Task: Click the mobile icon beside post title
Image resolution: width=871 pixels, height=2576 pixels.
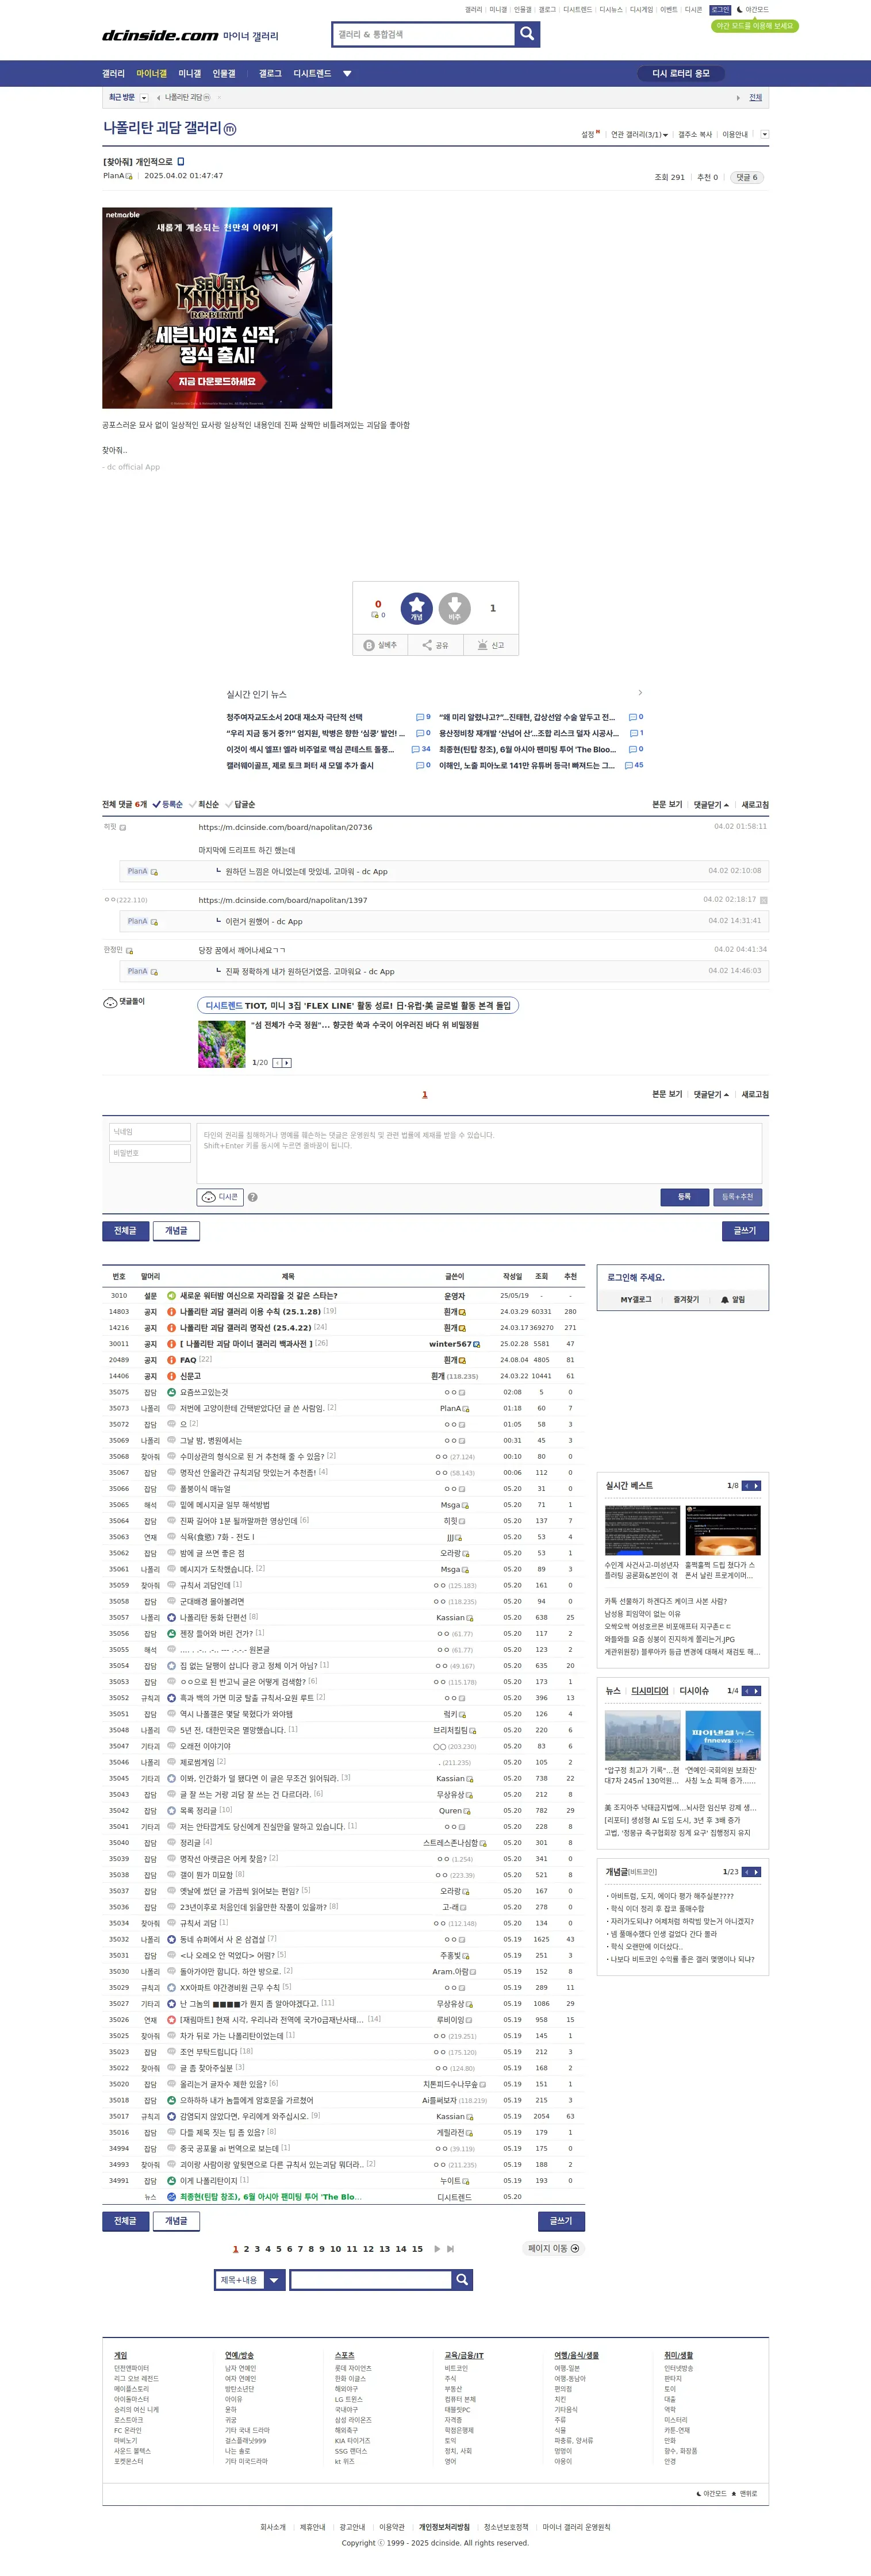Action: click(x=181, y=161)
